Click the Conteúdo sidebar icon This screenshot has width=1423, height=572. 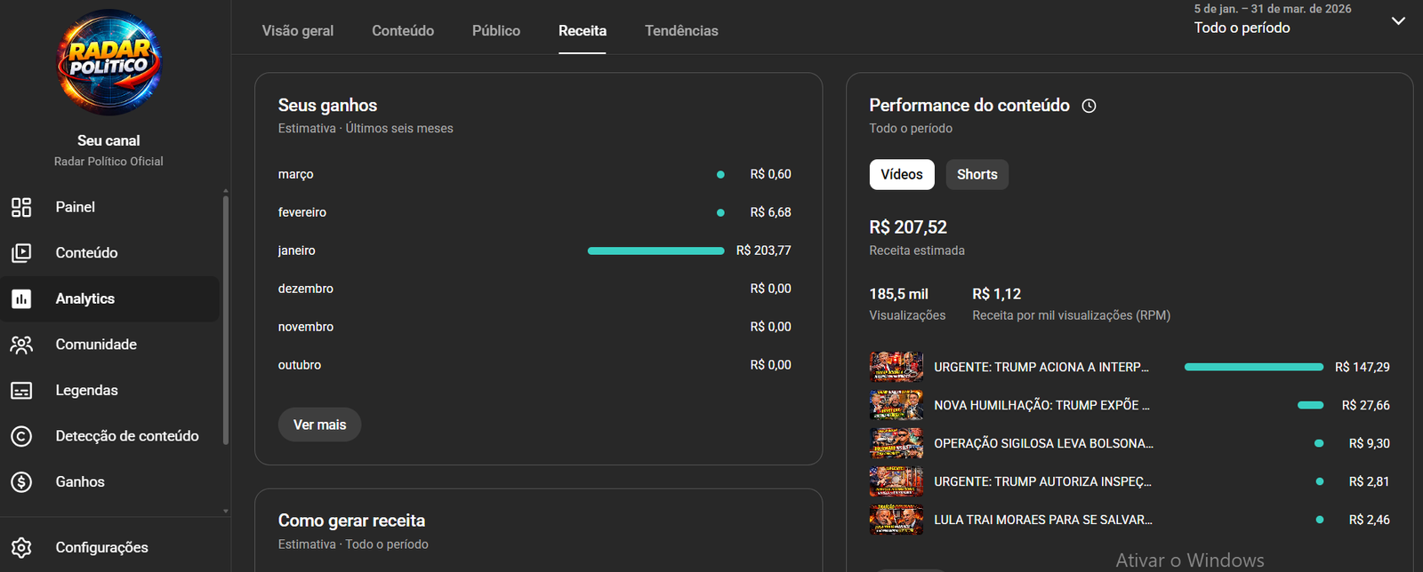[x=21, y=253]
